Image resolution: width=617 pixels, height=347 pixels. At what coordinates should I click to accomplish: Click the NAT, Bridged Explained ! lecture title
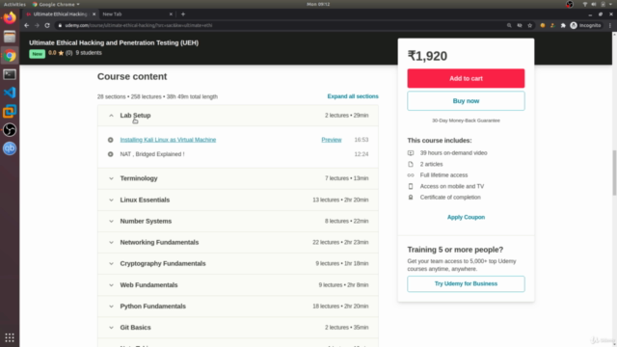pos(152,154)
